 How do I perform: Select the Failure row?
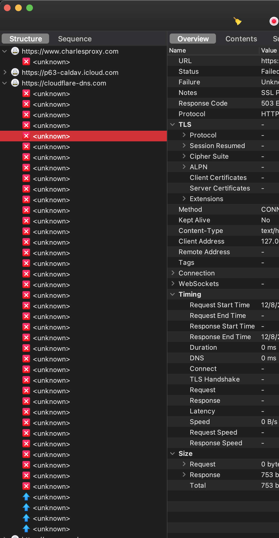(x=223, y=82)
